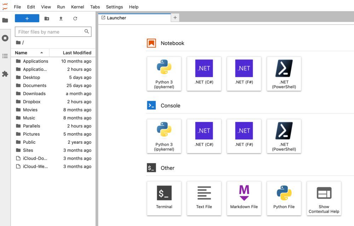Launch .NET (C#) notebook
Screen dimensions: 354x226
pos(204,74)
